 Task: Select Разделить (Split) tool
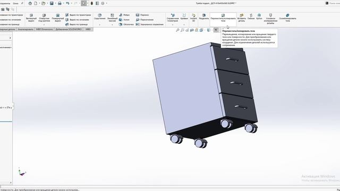204,16
